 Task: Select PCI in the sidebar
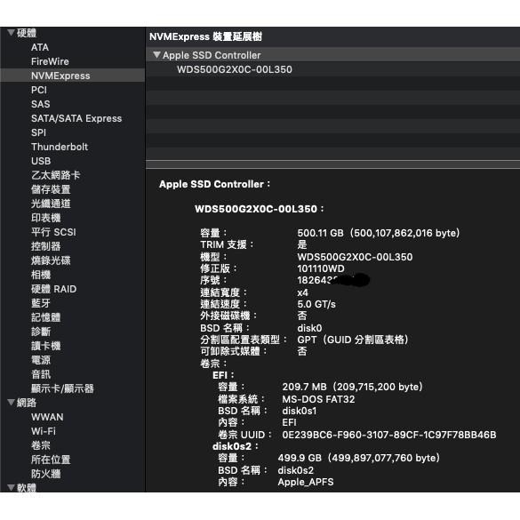click(39, 90)
